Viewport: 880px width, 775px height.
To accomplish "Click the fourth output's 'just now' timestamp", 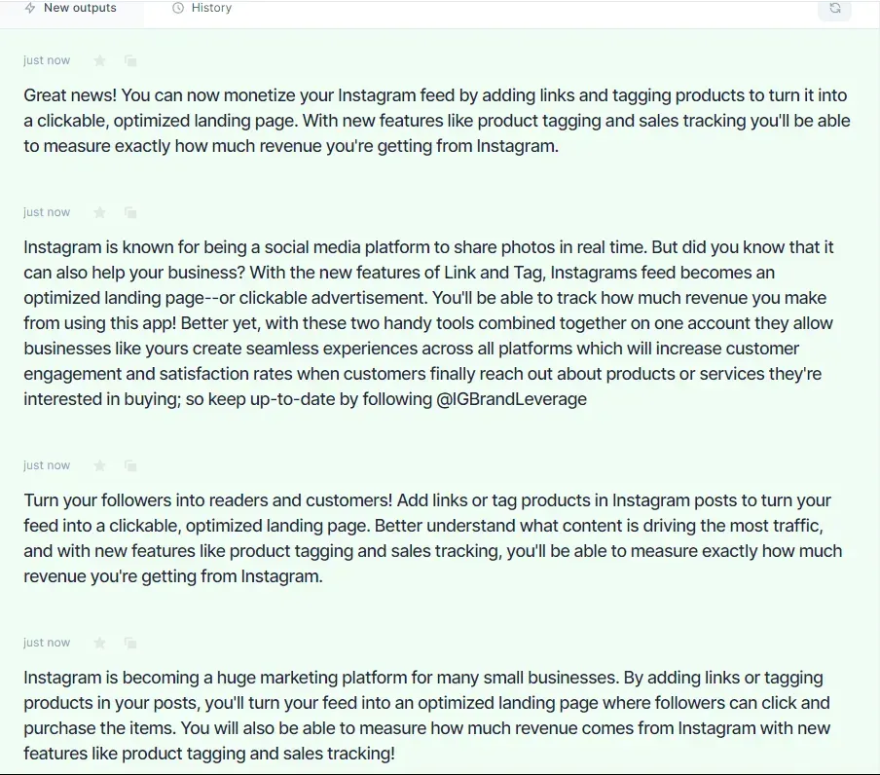I will (47, 644).
